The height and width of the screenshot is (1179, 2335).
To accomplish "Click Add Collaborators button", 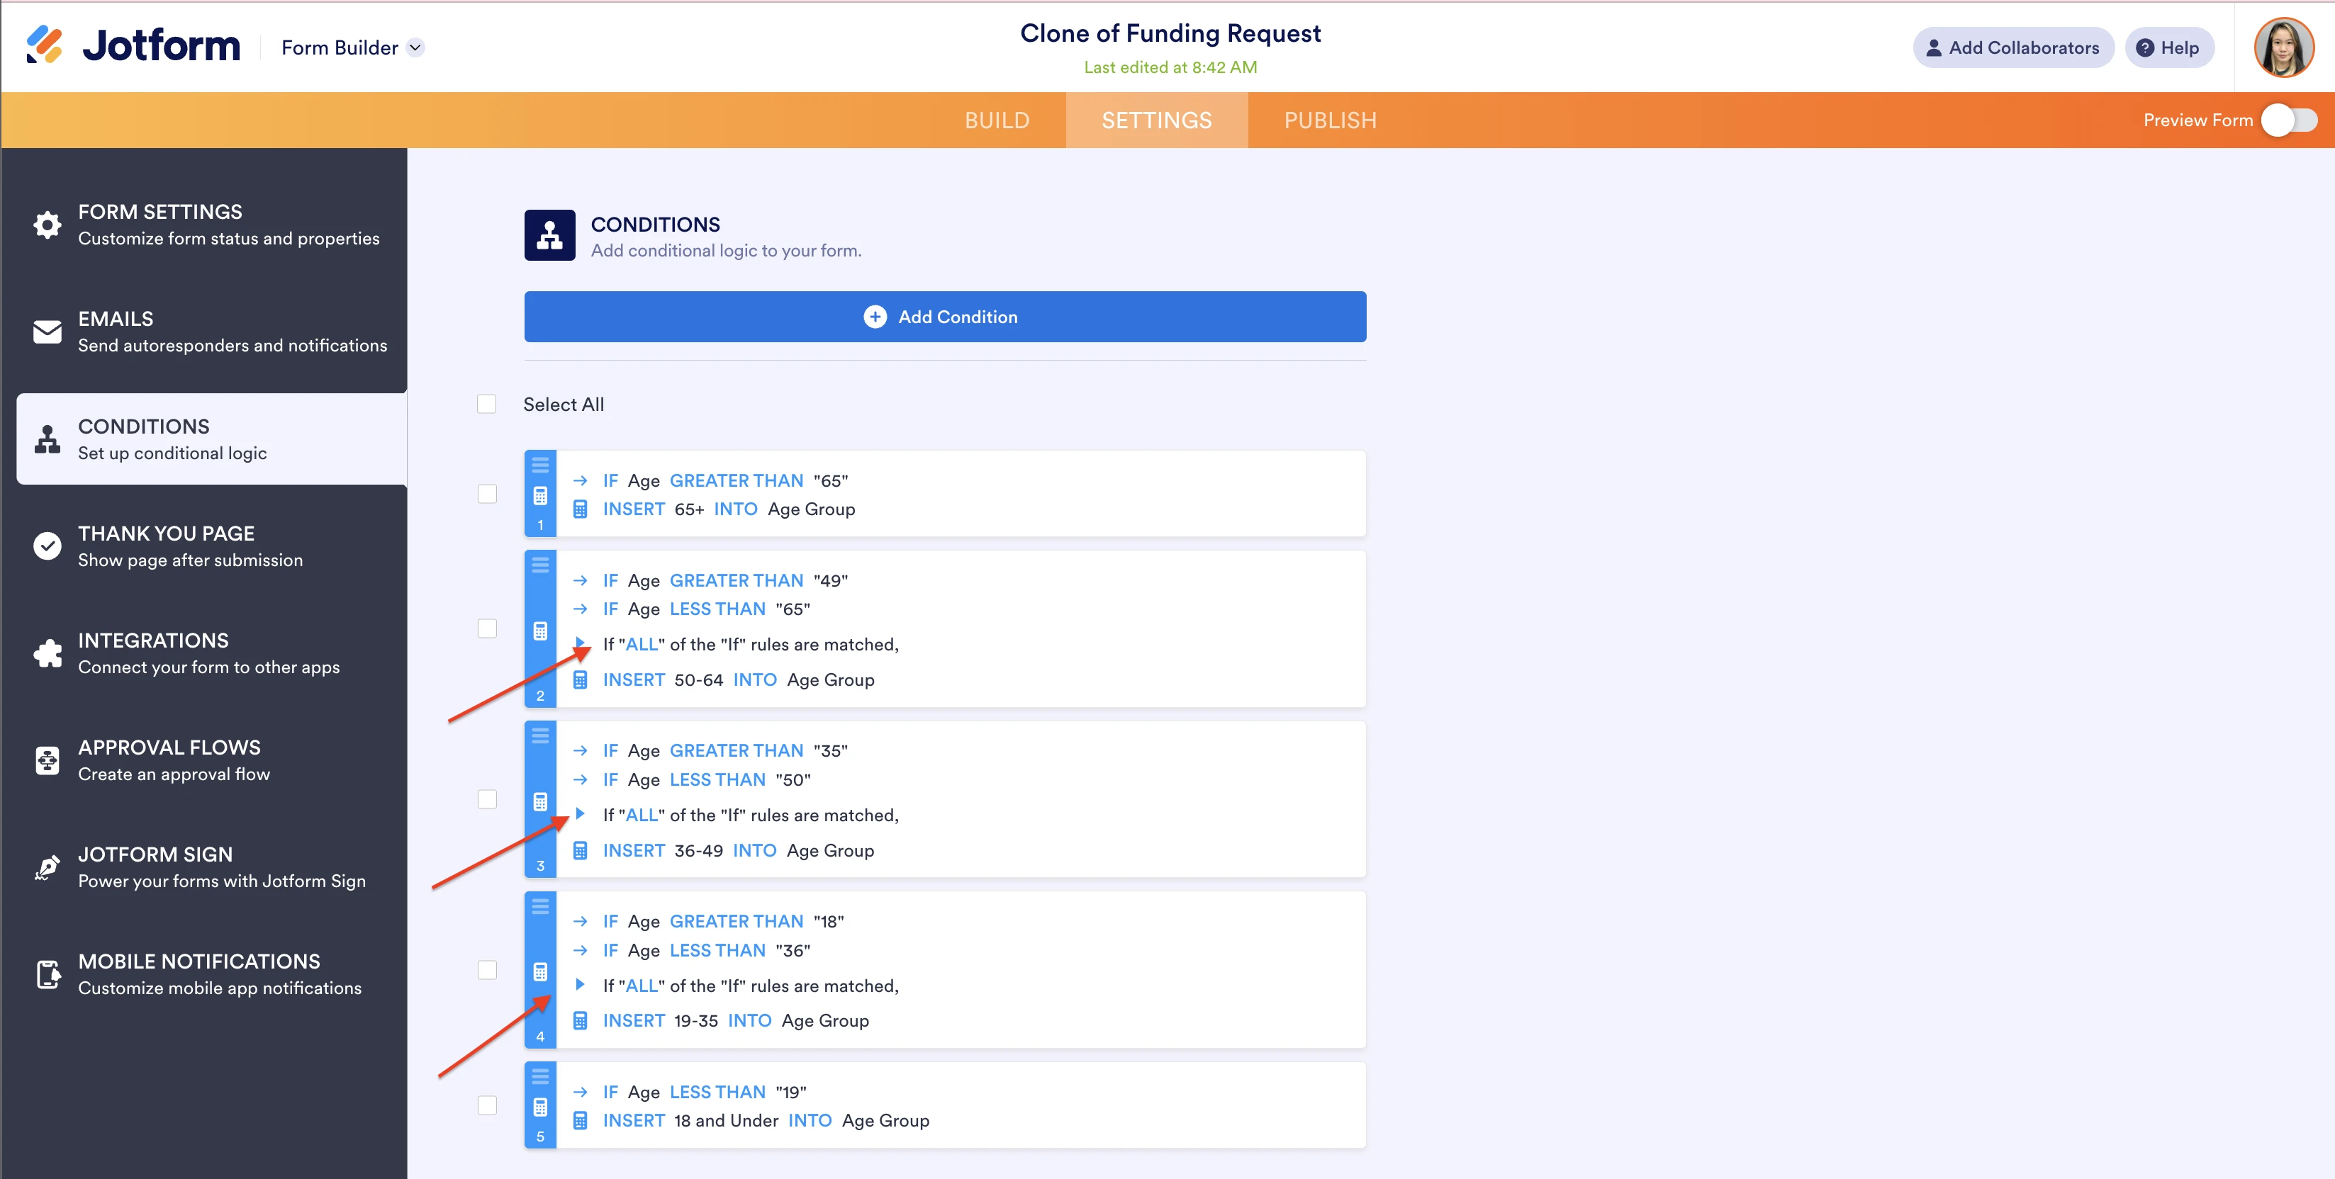I will pyautogui.click(x=2010, y=47).
